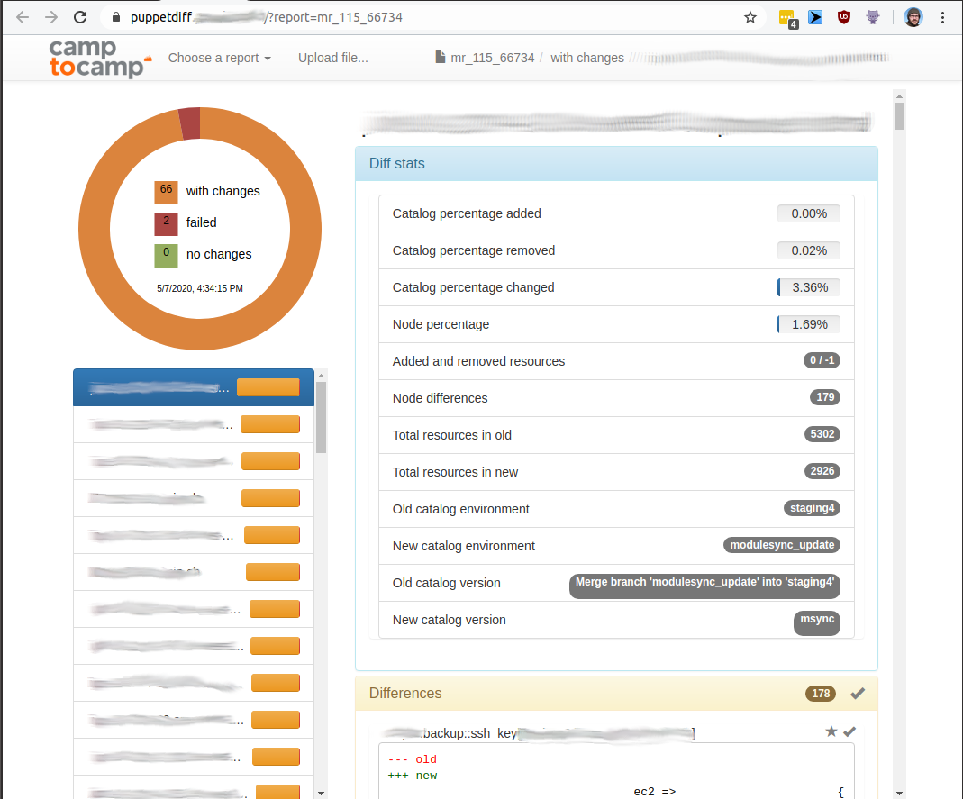963x799 pixels.
Task: Click the Catalog percentage added 0.00% value
Action: point(808,213)
